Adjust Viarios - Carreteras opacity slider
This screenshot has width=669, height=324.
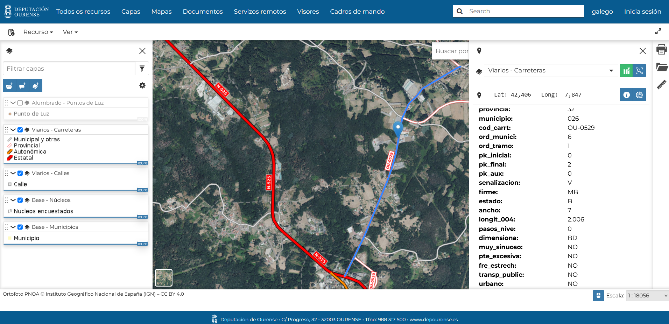point(142,163)
